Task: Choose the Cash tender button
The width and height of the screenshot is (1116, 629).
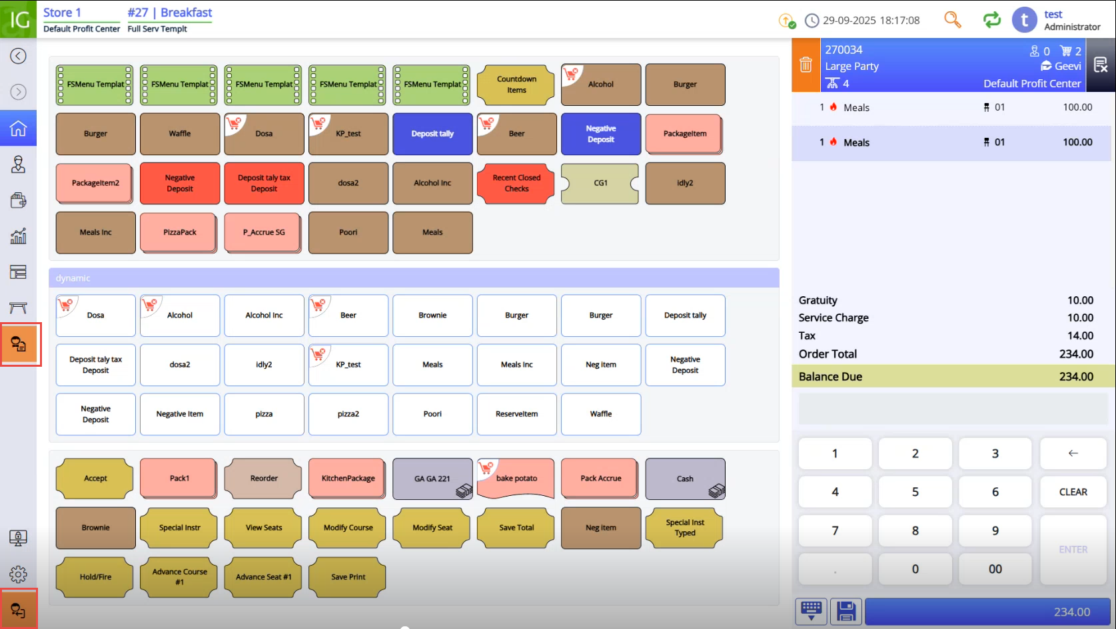Action: pos(685,479)
